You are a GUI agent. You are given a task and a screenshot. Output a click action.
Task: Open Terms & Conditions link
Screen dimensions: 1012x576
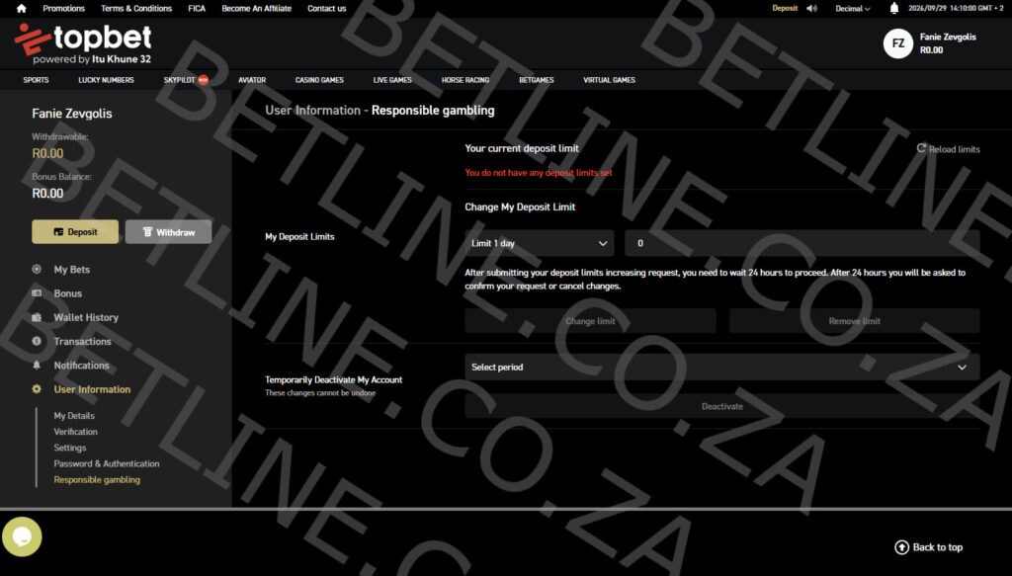pos(136,8)
